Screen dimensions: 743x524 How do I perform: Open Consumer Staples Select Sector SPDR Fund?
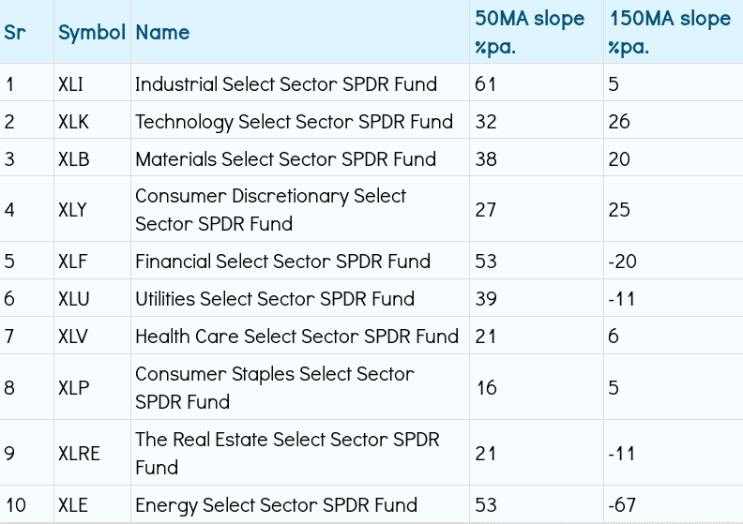274,387
